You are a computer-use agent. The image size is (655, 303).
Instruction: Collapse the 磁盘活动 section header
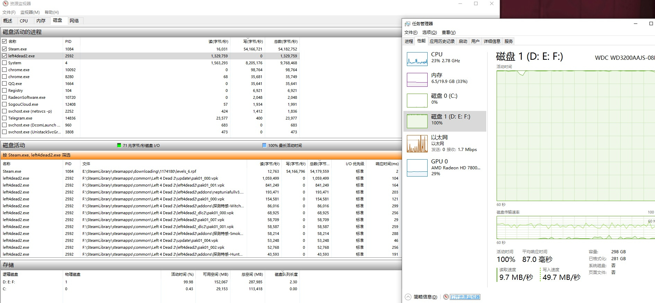(x=201, y=145)
